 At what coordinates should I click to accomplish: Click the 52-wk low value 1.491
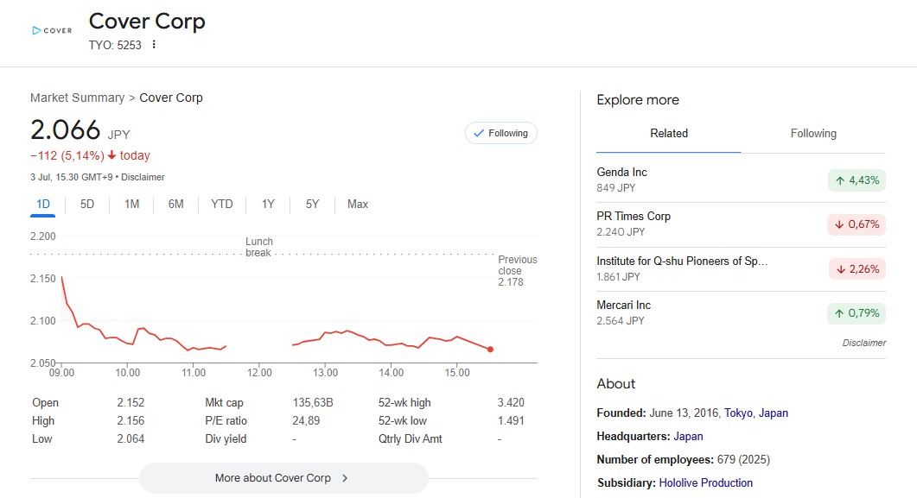point(511,420)
